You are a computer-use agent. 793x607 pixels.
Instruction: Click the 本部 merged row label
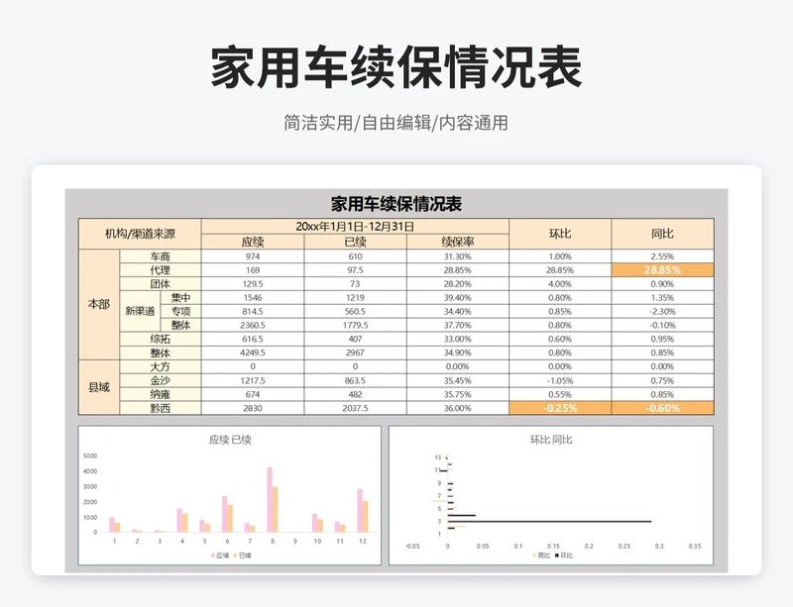[99, 304]
